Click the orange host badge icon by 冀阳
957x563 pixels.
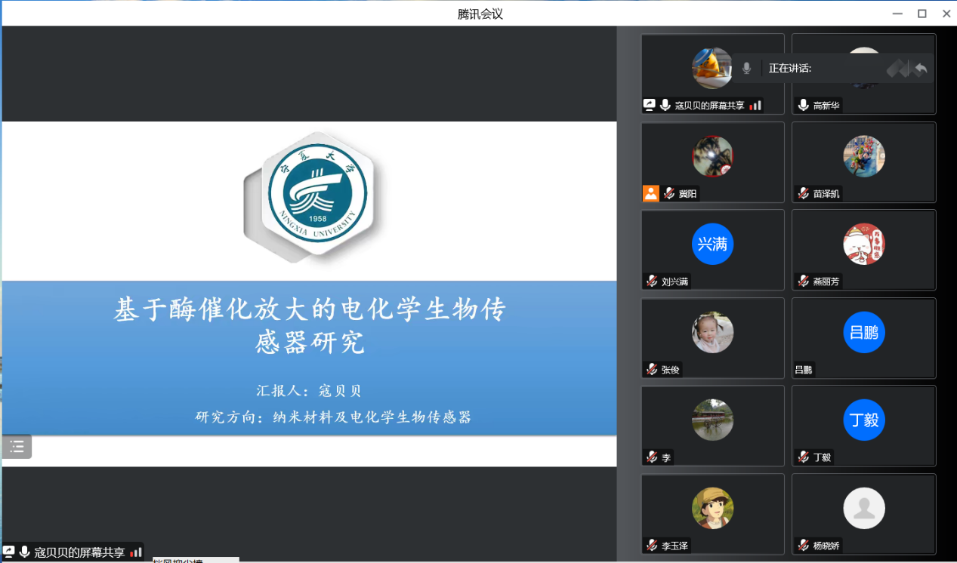tap(651, 193)
